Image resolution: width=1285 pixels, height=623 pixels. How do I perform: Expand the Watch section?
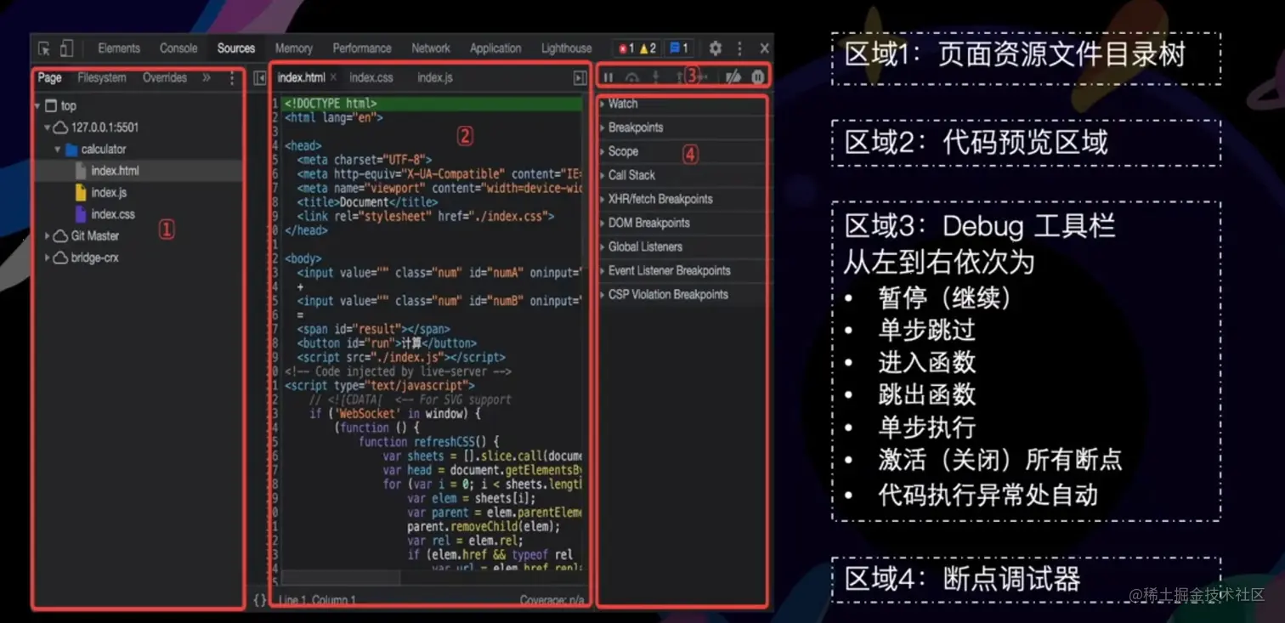tap(602, 104)
